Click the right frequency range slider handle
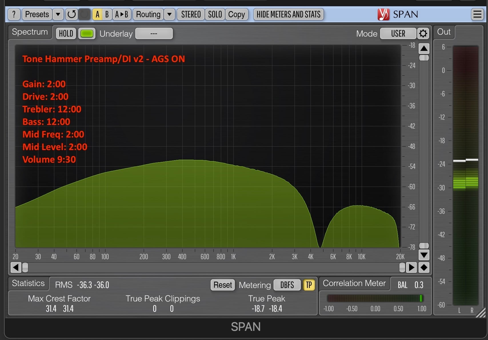 point(402,267)
